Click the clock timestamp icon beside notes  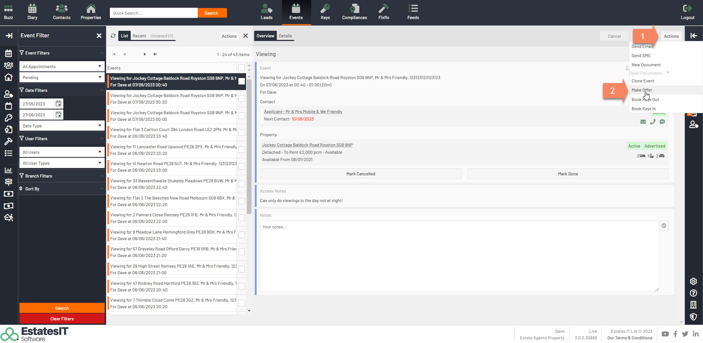(663, 226)
